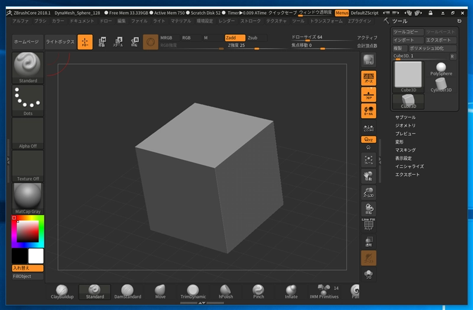Open the Dots stroke selector
The width and height of the screenshot is (473, 310).
point(28,100)
